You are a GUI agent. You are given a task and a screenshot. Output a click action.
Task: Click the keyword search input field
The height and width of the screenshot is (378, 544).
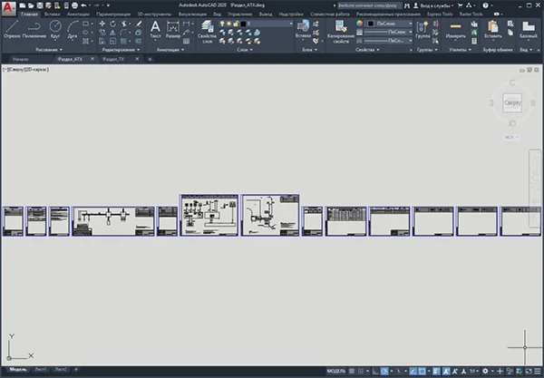(x=369, y=5)
